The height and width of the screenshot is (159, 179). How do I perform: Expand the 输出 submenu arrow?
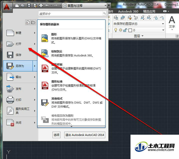(x=35, y=77)
